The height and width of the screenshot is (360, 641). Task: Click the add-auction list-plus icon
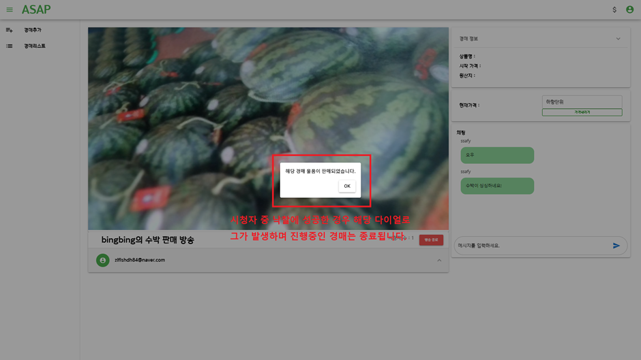[x=10, y=30]
